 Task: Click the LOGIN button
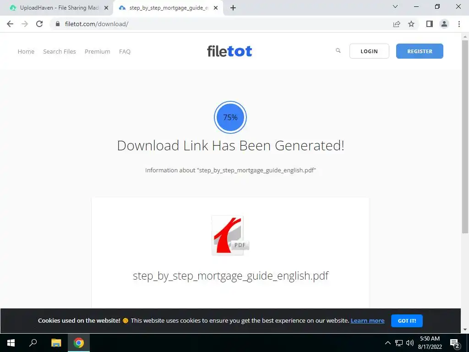click(x=369, y=51)
